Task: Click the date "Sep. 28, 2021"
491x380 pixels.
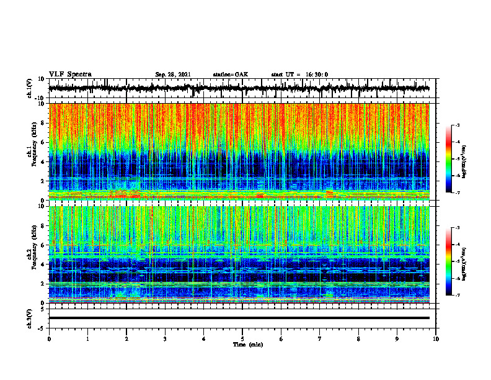Action: 173,75
